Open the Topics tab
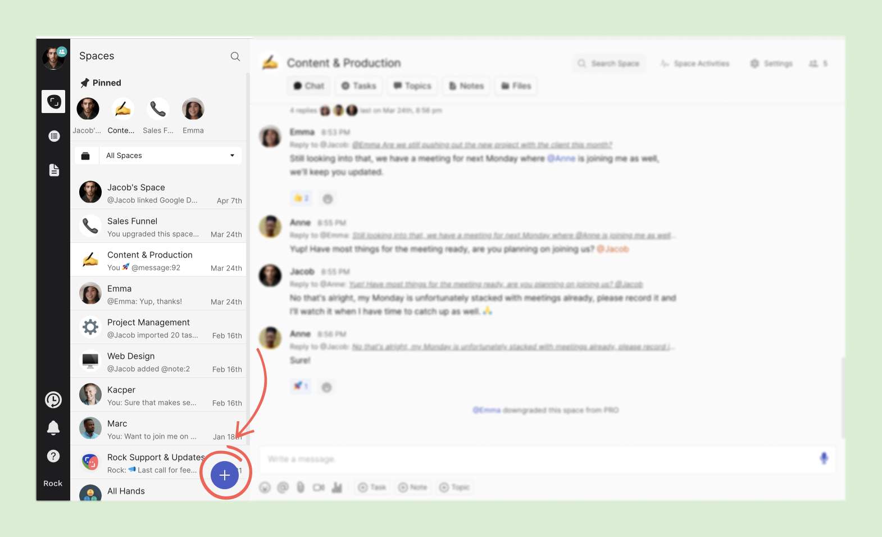 coord(412,86)
